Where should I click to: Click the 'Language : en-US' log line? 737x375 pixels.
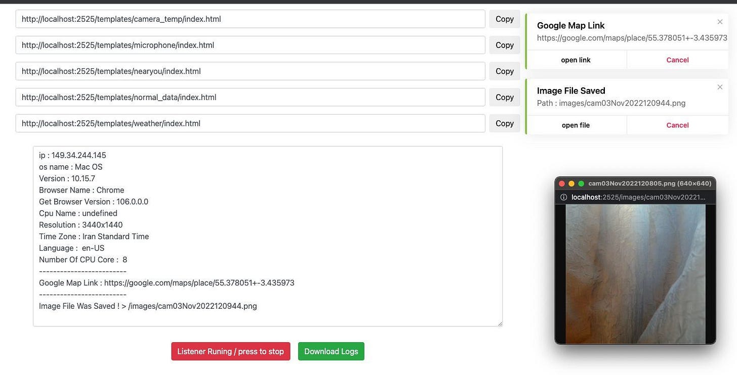click(x=72, y=248)
